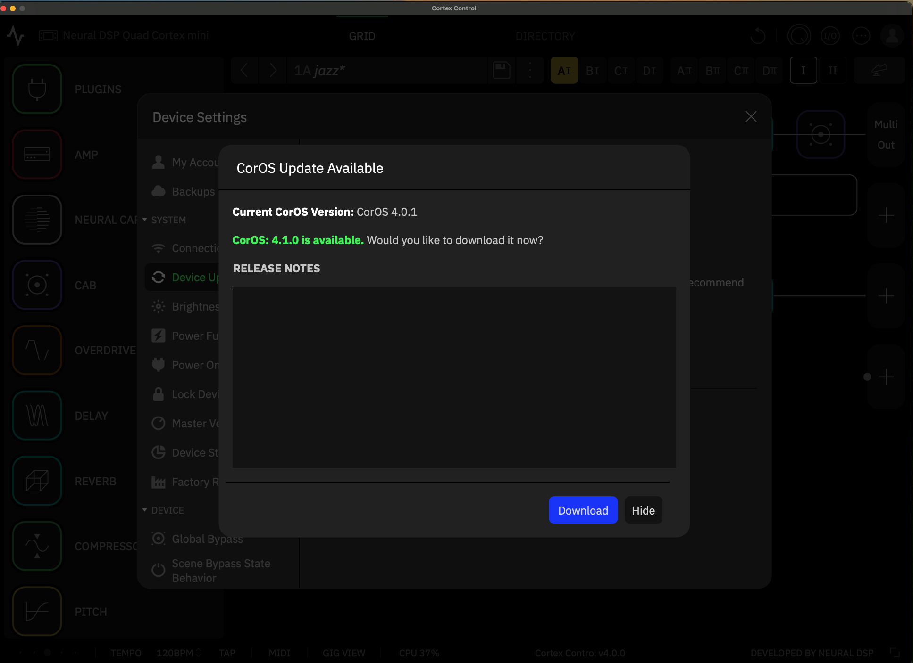Image resolution: width=913 pixels, height=663 pixels.
Task: Click the TAP tempo button
Action: coord(227,653)
